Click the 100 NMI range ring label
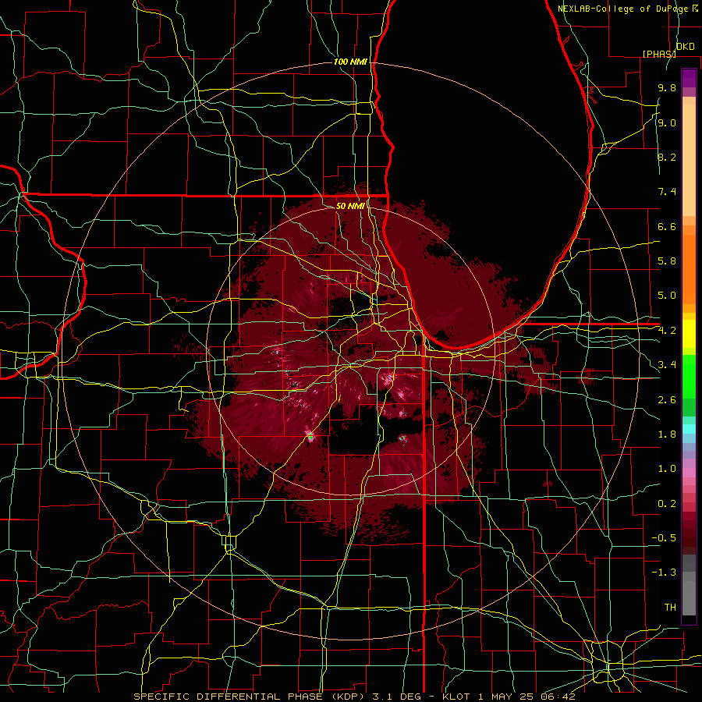 (x=350, y=62)
